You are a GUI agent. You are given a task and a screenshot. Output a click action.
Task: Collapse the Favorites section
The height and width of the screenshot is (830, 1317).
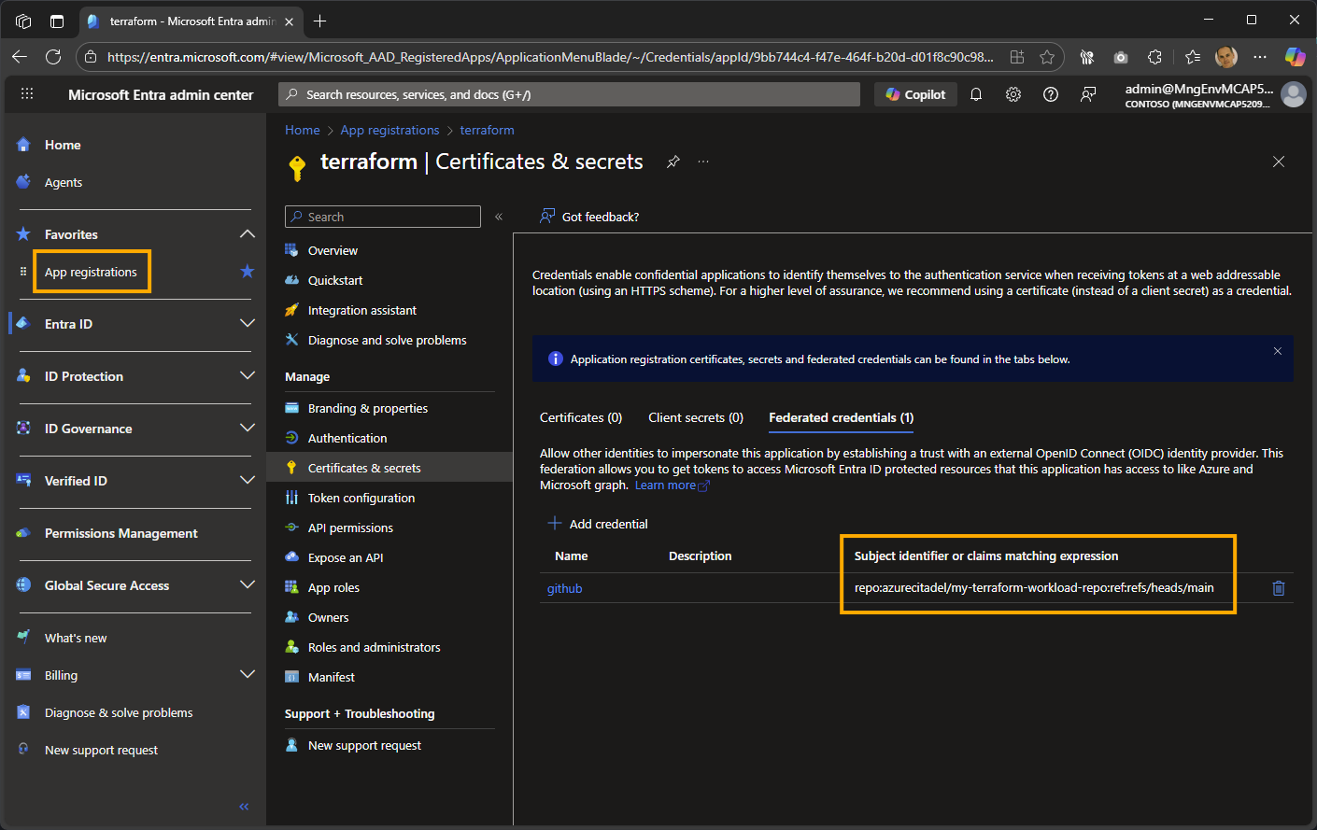coord(247,234)
